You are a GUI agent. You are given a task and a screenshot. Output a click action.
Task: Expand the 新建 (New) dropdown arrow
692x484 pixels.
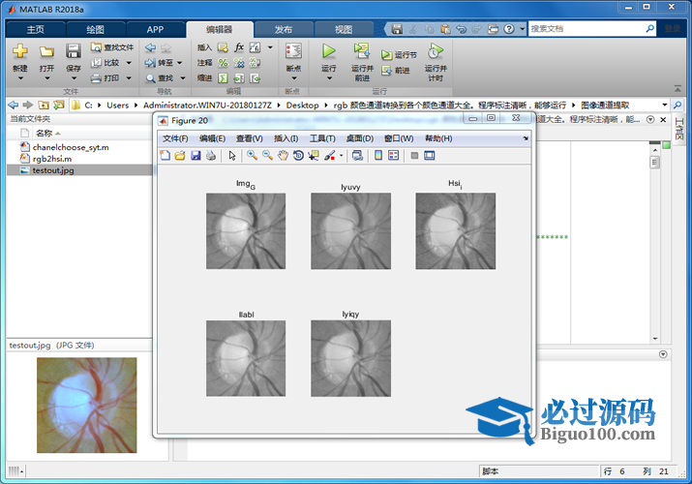(x=19, y=79)
